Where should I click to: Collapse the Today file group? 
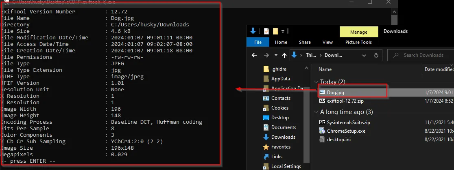(316, 82)
